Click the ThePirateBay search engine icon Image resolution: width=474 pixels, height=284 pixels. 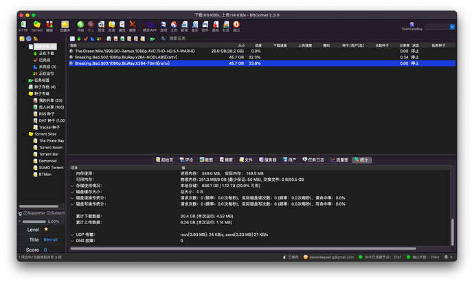click(411, 25)
